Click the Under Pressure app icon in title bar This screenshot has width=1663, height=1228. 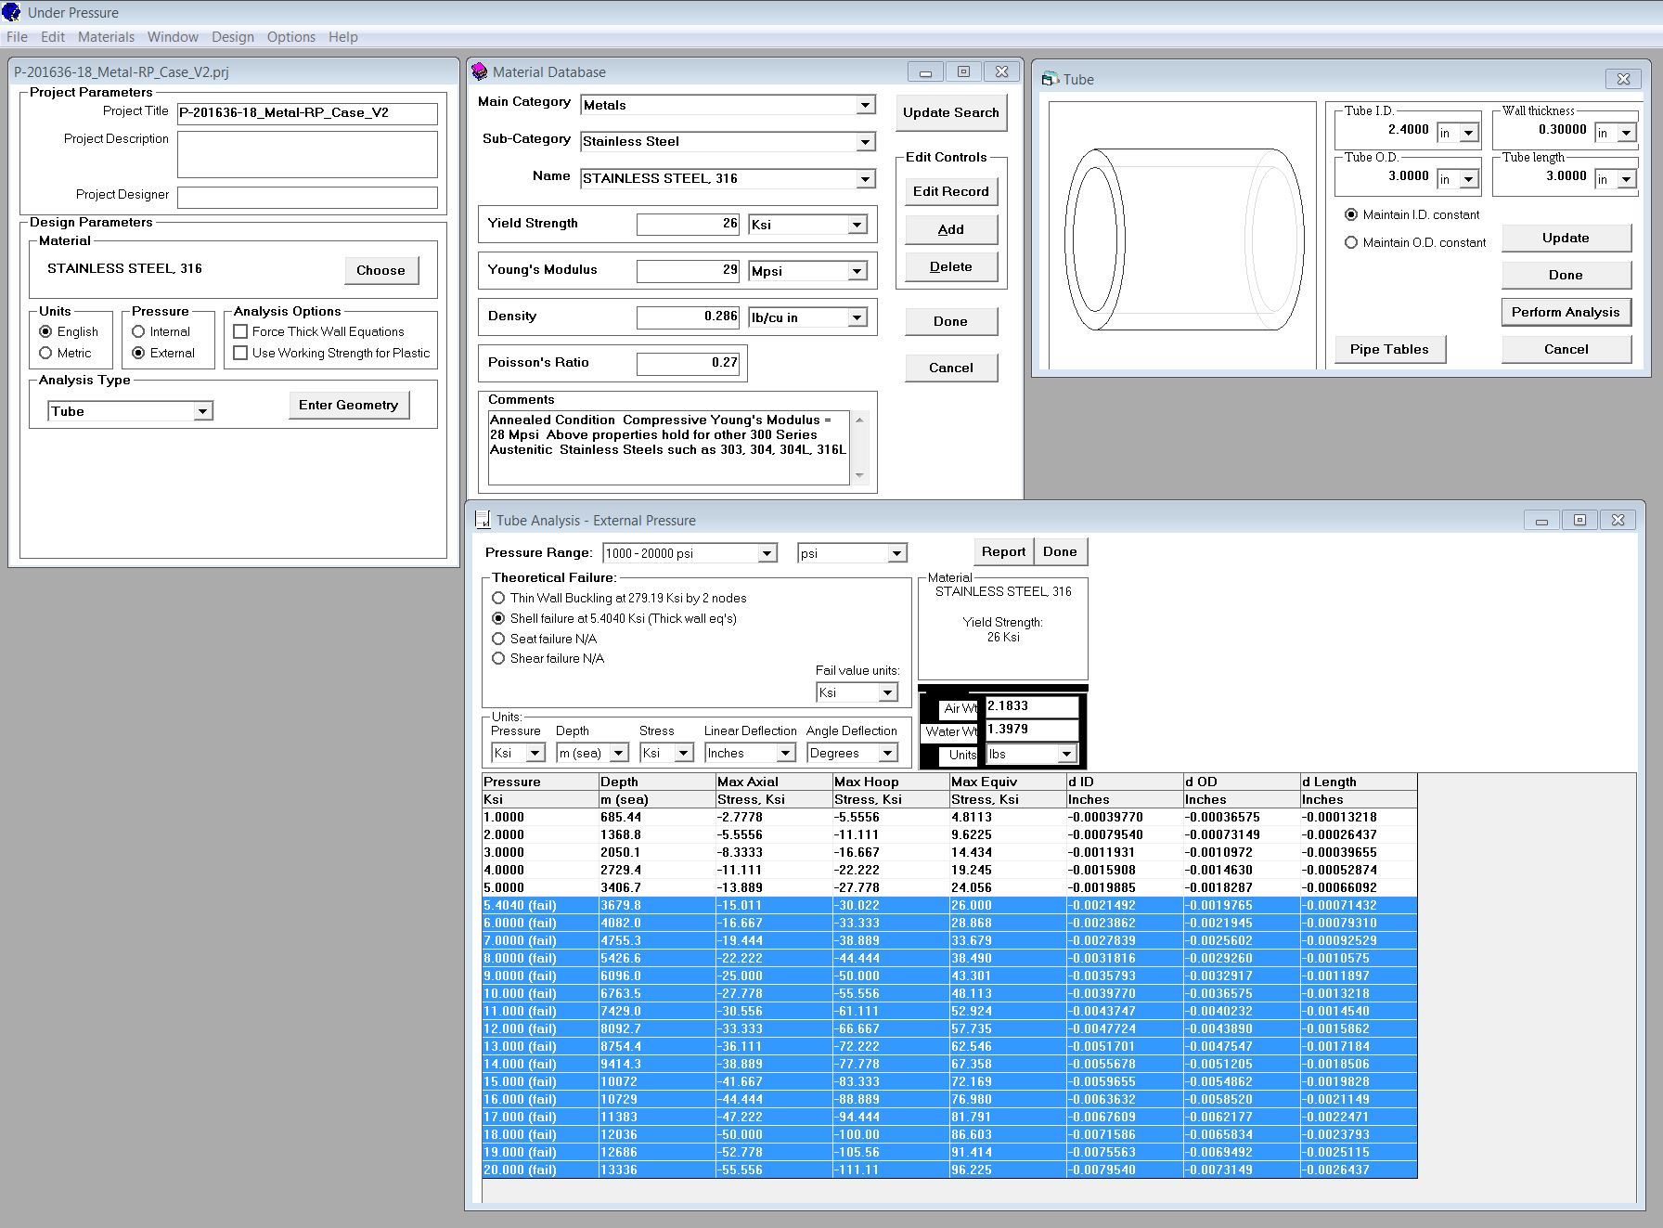(x=11, y=12)
